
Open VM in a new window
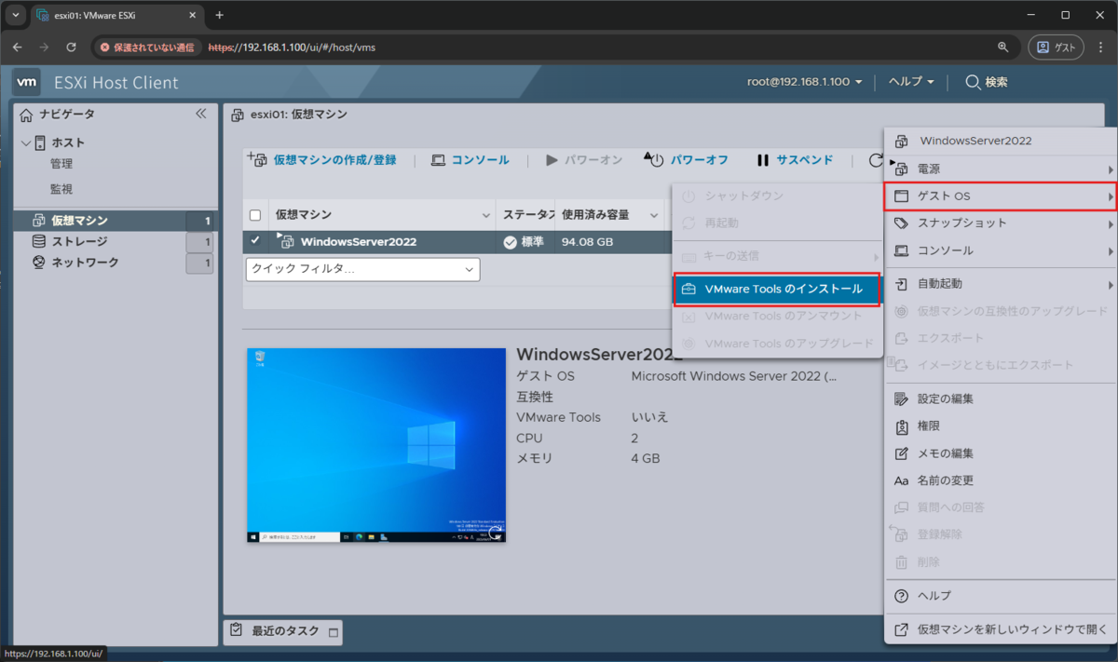tap(1001, 629)
